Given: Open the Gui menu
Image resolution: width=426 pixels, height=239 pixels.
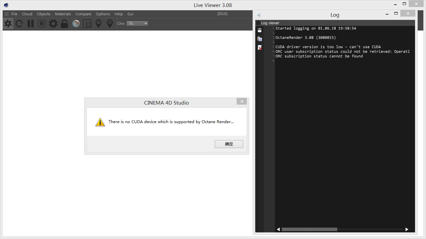Looking at the screenshot, I should click(130, 14).
